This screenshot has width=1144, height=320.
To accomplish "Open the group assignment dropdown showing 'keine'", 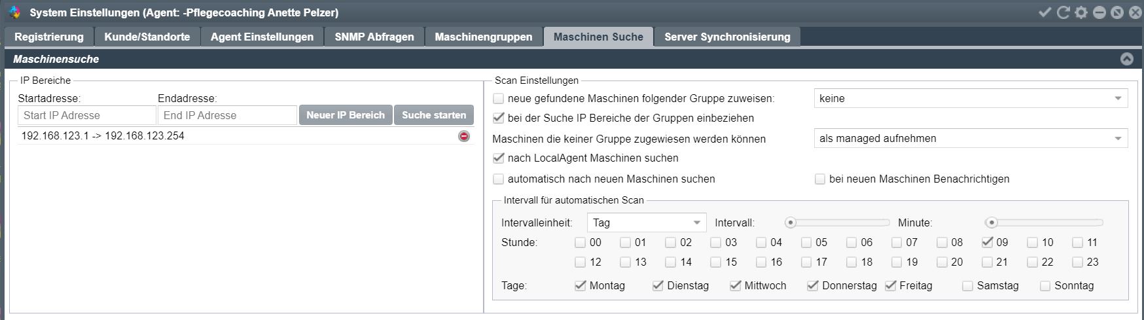I will (x=970, y=99).
